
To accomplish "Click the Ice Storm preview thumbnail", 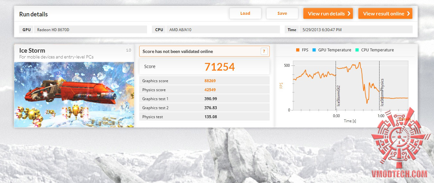I will [74, 94].
